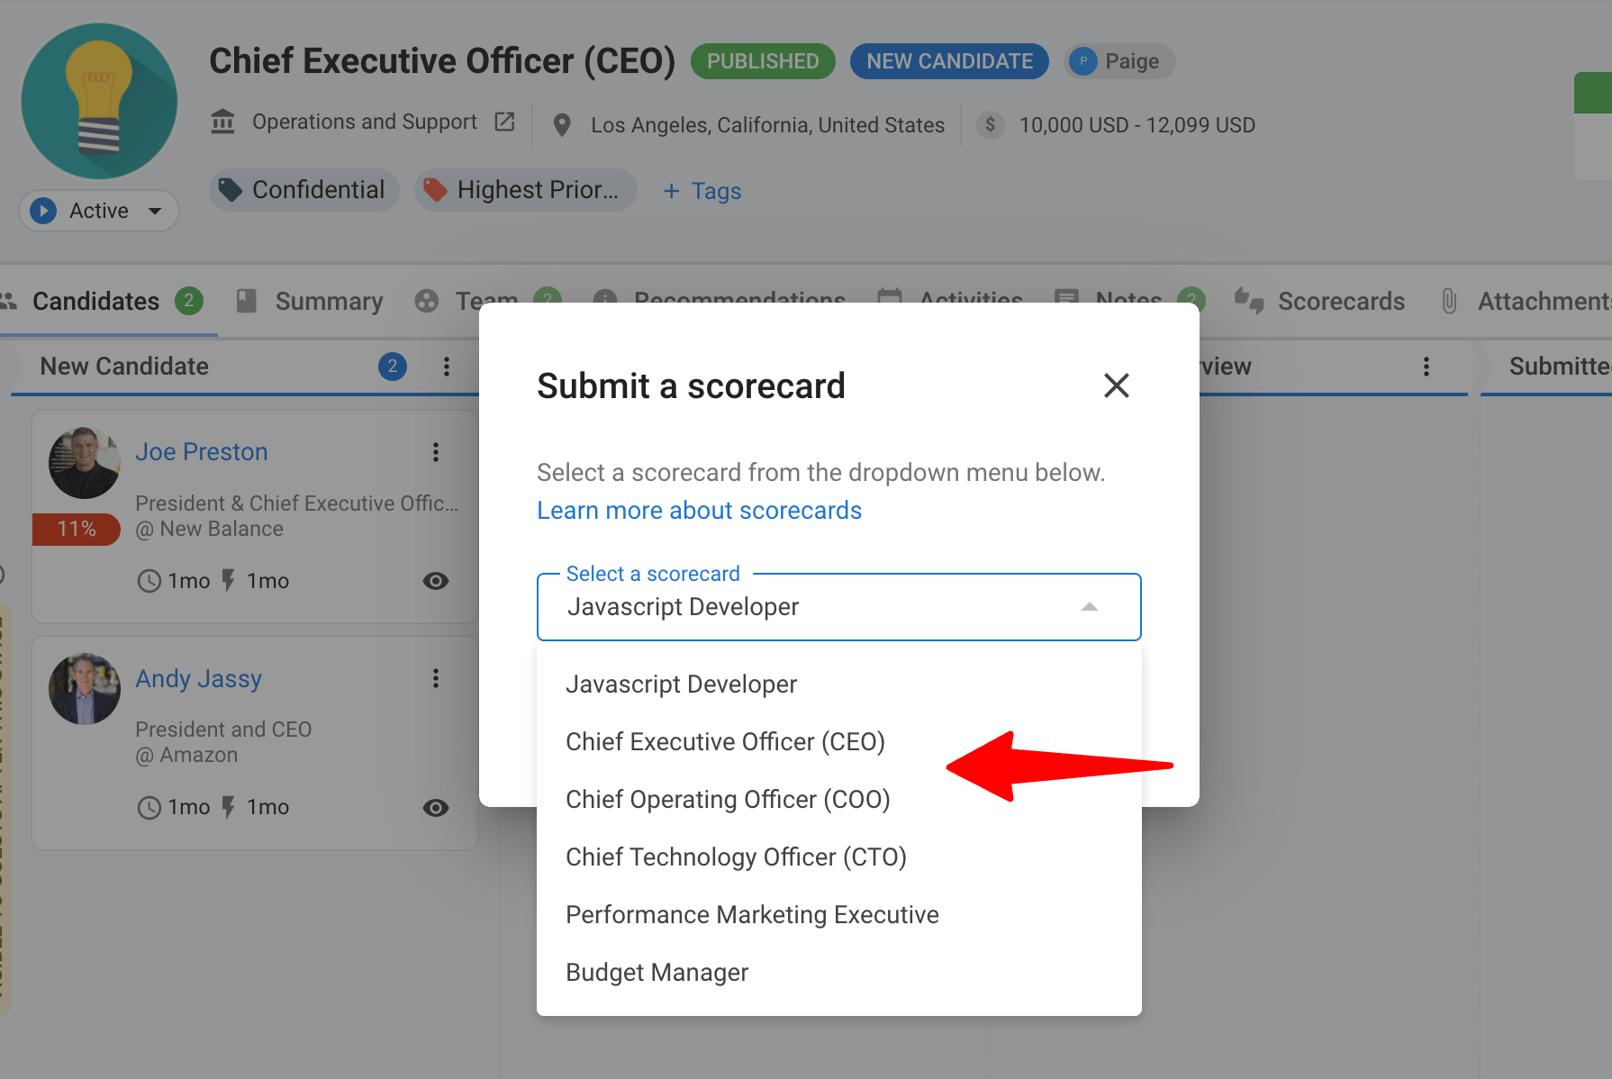Click the salary dollar icon
The width and height of the screenshot is (1612, 1079).
click(991, 124)
